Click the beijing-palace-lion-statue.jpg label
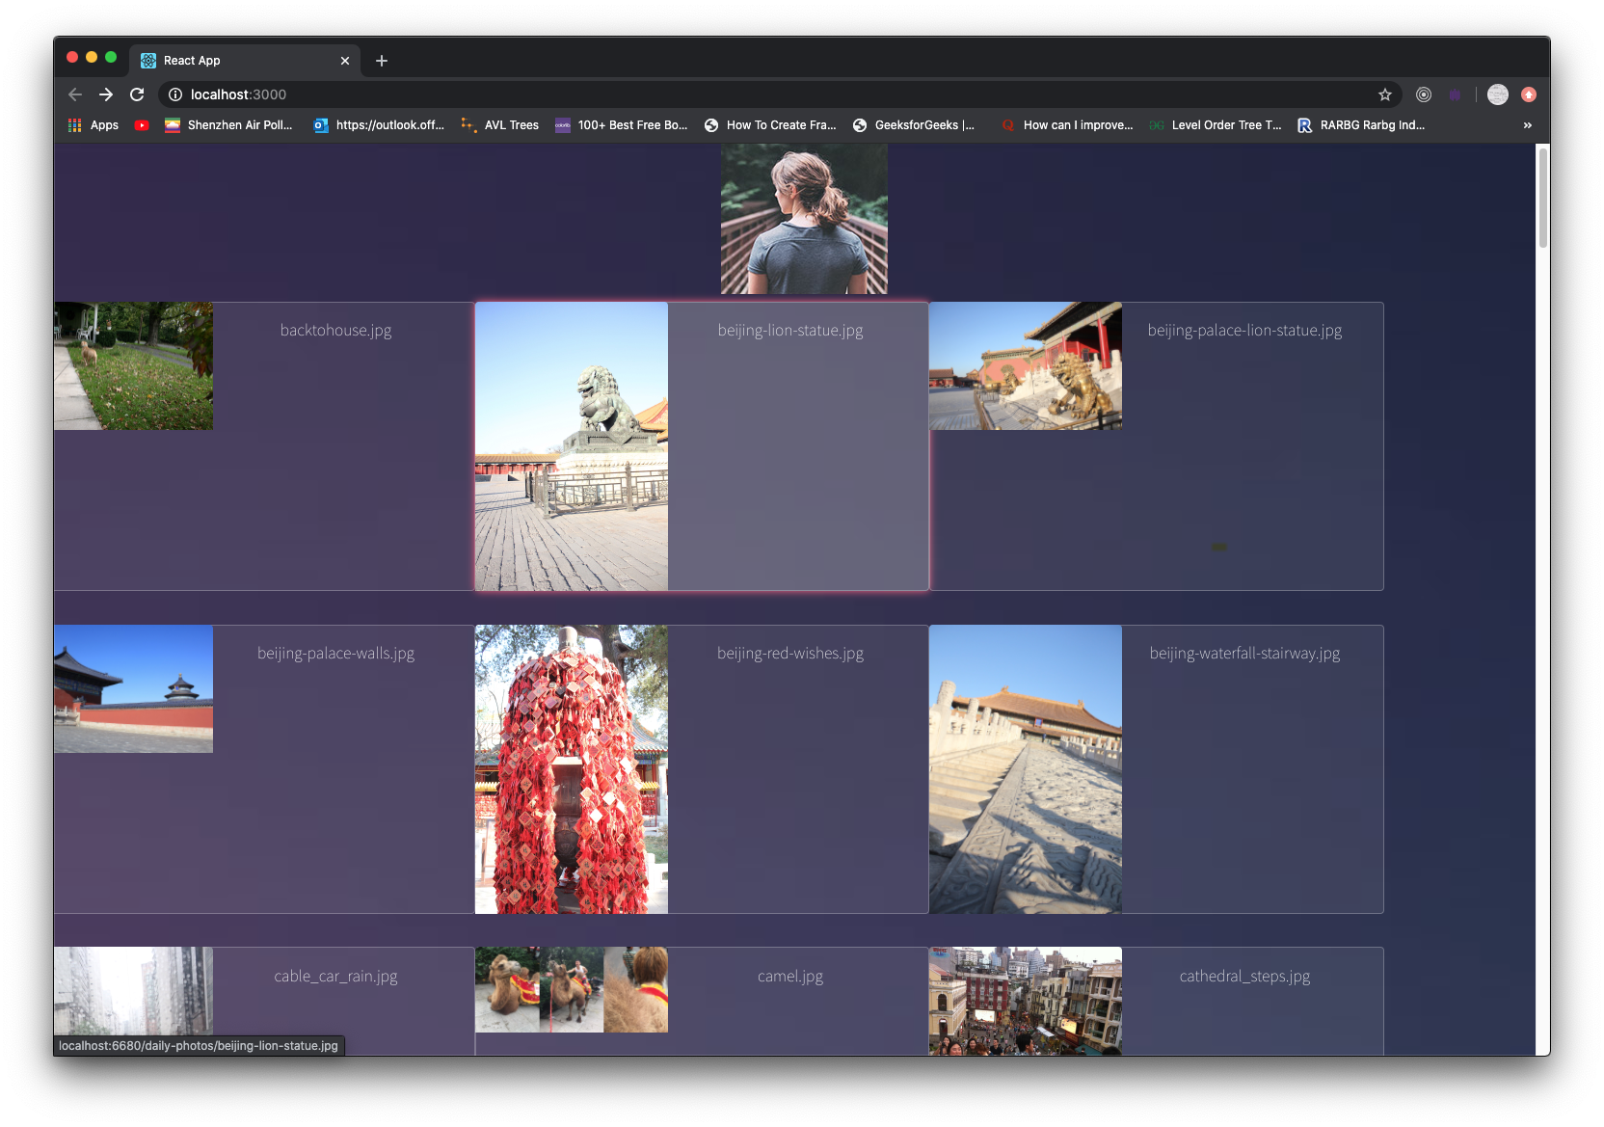This screenshot has height=1127, width=1604. coord(1244,330)
